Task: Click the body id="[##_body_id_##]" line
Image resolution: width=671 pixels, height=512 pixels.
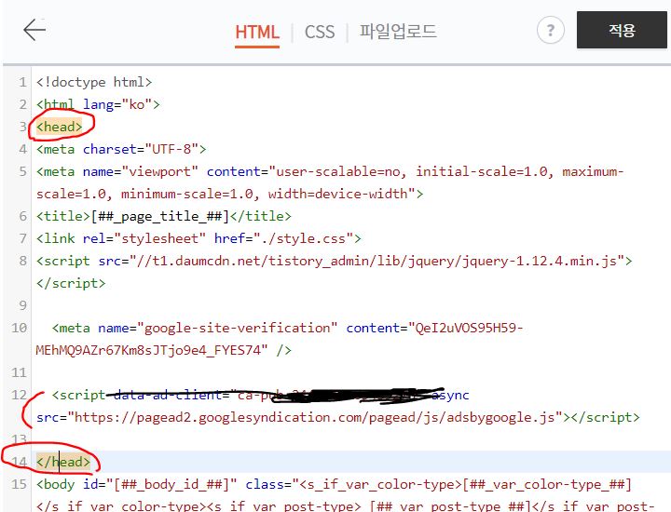Action: click(x=334, y=484)
